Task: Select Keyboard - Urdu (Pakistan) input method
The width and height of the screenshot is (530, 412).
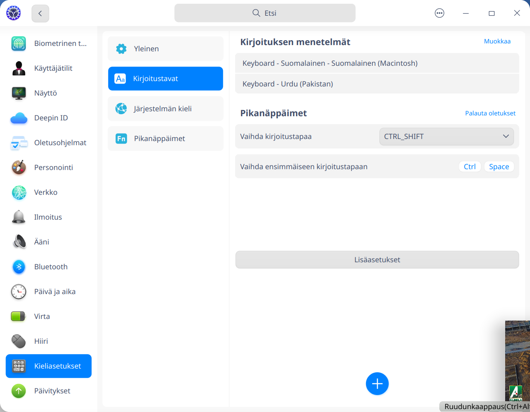Action: click(377, 84)
